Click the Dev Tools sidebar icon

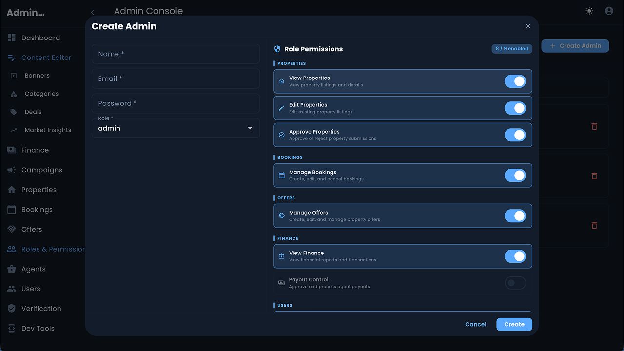click(12, 328)
